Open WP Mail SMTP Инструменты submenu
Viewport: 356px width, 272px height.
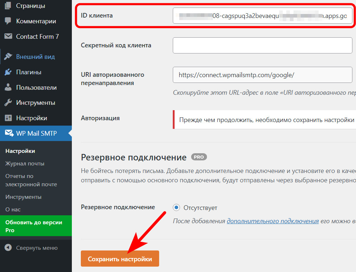(23, 197)
